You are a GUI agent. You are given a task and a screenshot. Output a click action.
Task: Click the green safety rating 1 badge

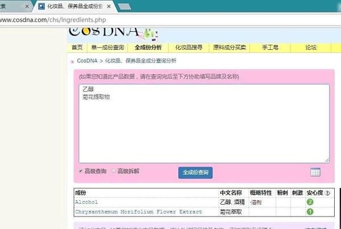[x=310, y=211]
